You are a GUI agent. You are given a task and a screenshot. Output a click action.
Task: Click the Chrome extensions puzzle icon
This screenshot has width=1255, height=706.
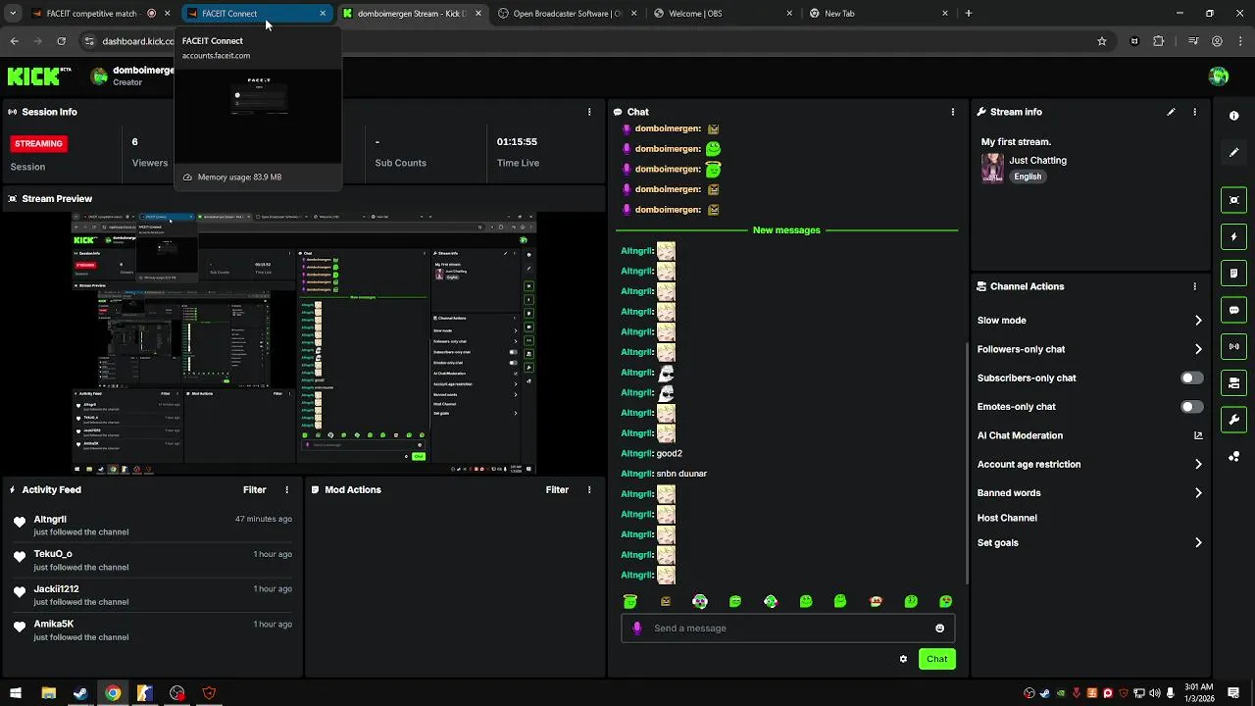click(1159, 41)
